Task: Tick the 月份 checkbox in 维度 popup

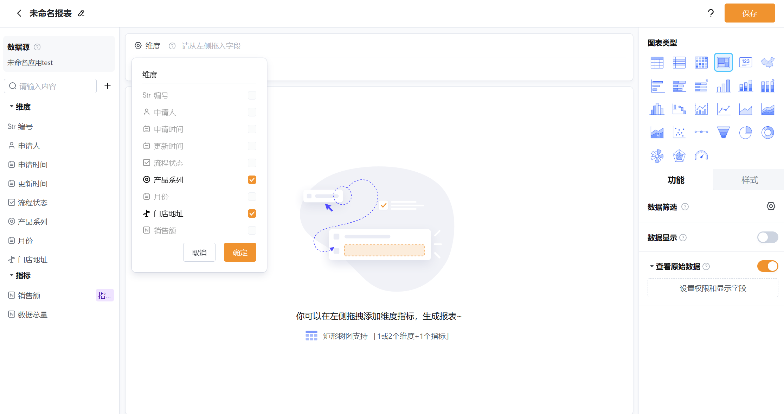Action: [252, 197]
